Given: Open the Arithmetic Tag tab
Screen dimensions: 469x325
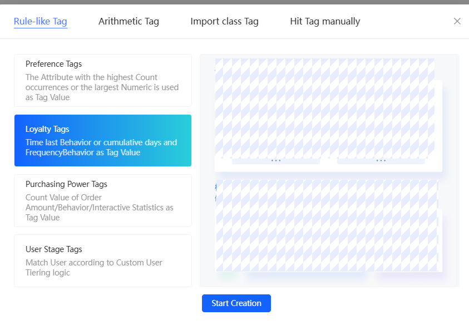Looking at the screenshot, I should pos(129,21).
